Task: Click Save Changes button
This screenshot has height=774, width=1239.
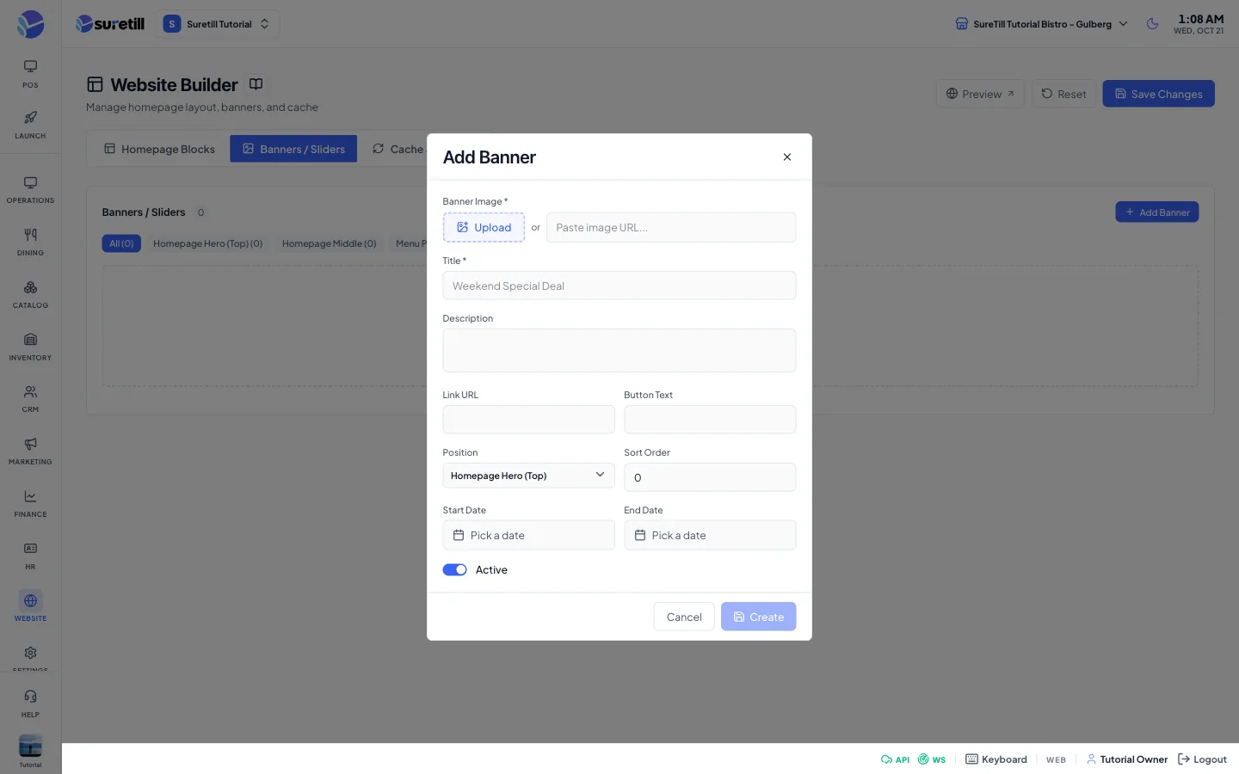Action: point(1158,94)
